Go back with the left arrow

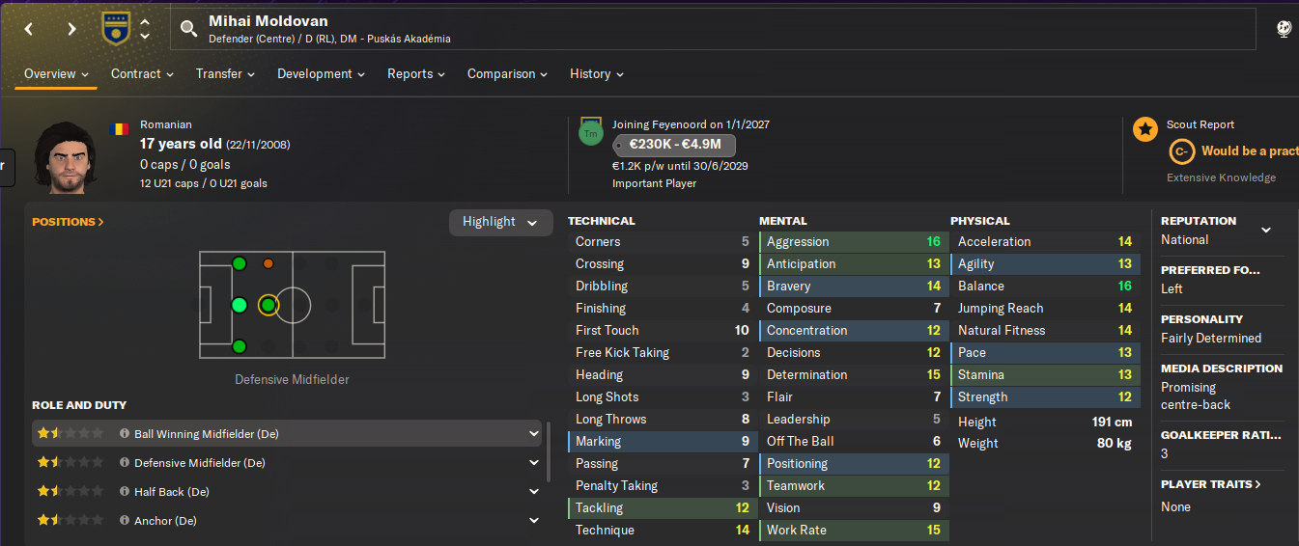coord(29,29)
